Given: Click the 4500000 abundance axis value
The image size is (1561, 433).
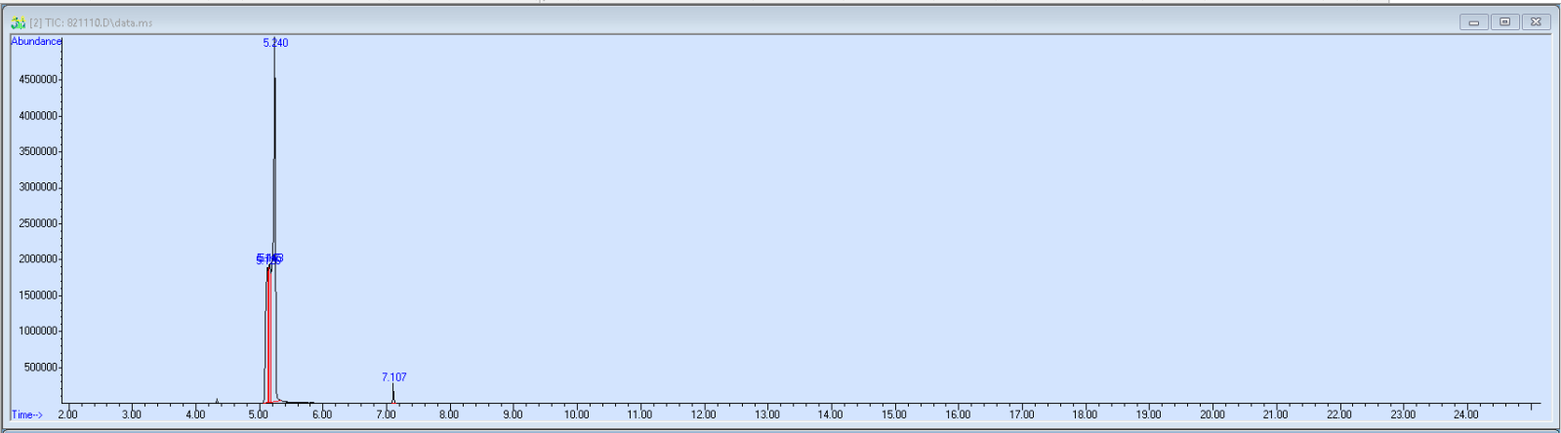Looking at the screenshot, I should pyautogui.click(x=38, y=79).
